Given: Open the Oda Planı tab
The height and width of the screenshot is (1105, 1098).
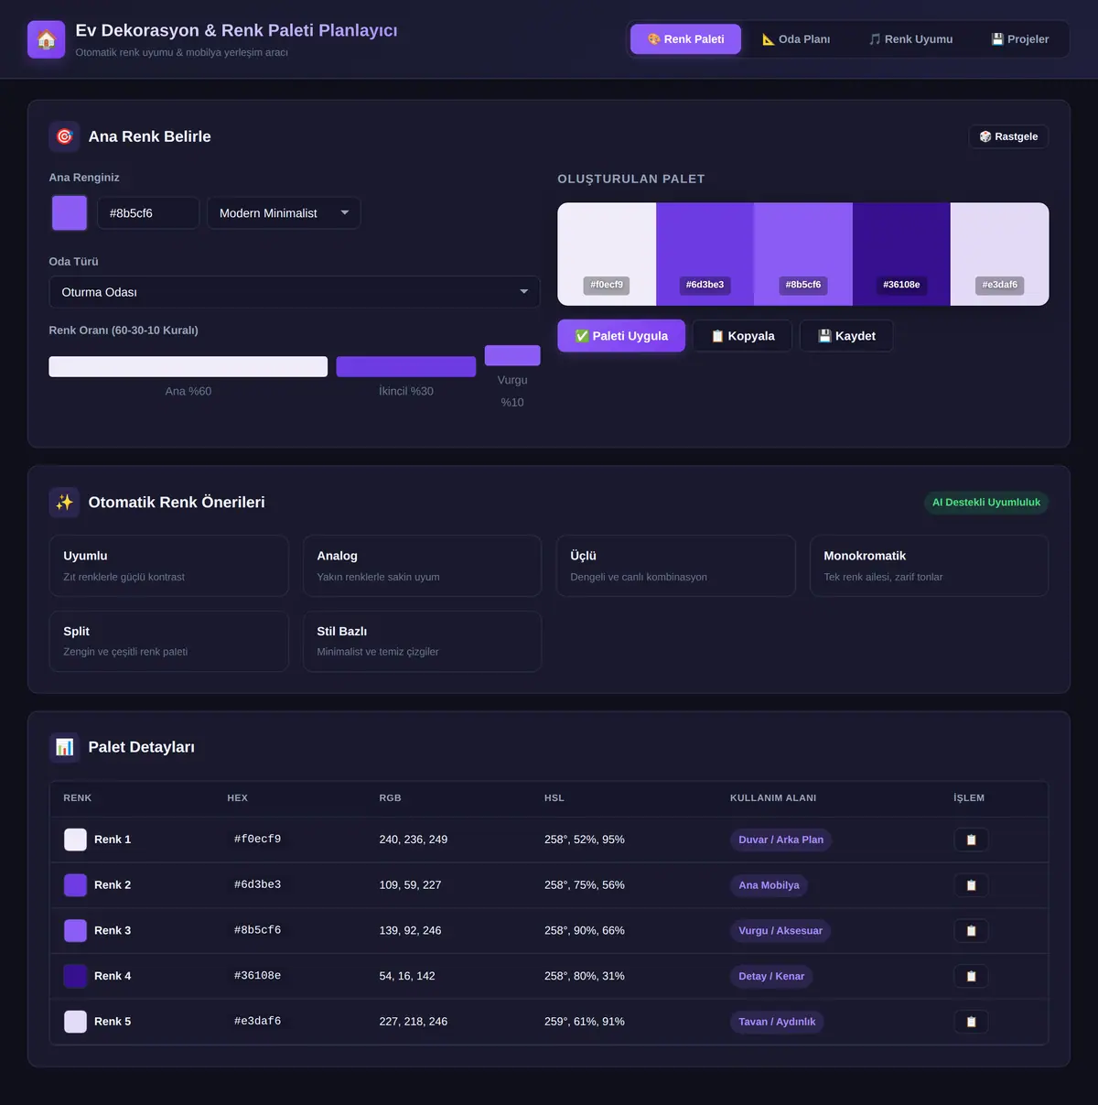Looking at the screenshot, I should click(796, 39).
